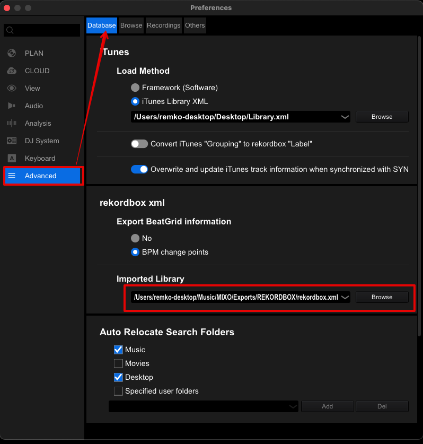This screenshot has height=444, width=423.
Task: Check the Movies search folder
Action: (118, 363)
